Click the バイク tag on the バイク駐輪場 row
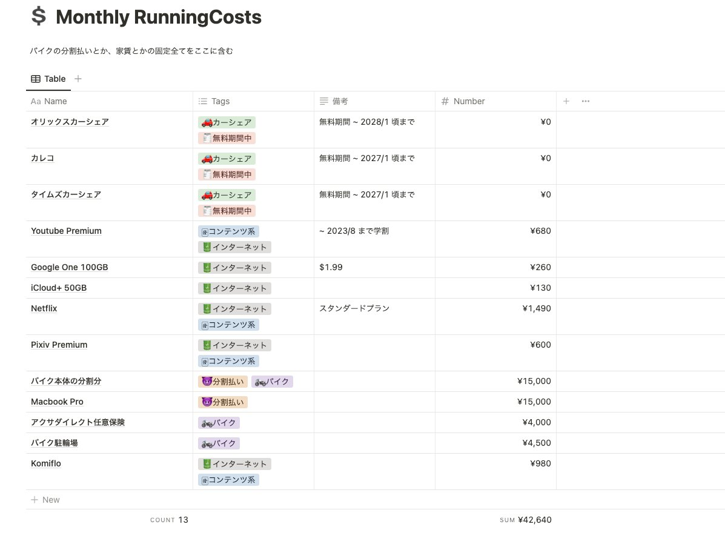Viewport: 725px width, 550px height. (219, 443)
